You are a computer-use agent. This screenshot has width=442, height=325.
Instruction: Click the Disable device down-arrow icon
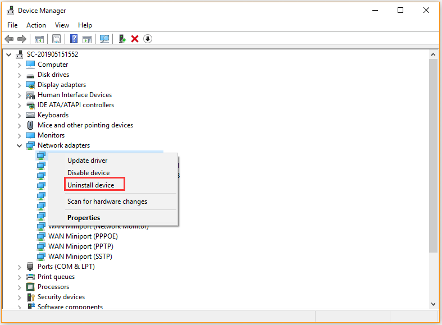[x=148, y=39]
